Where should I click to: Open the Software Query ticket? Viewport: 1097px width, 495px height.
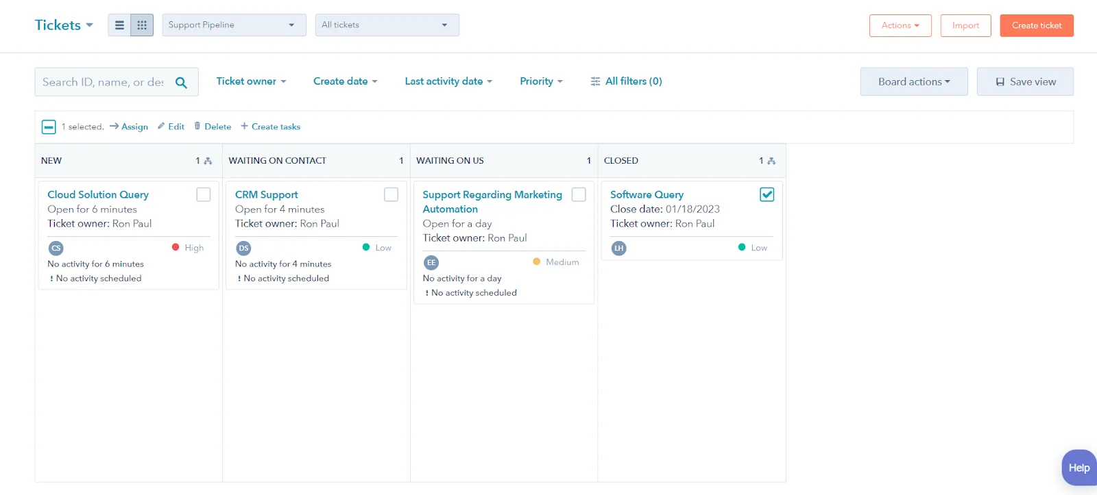pyautogui.click(x=647, y=194)
